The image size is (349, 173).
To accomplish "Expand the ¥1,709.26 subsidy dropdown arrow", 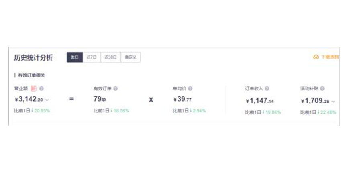I will 333,102.
